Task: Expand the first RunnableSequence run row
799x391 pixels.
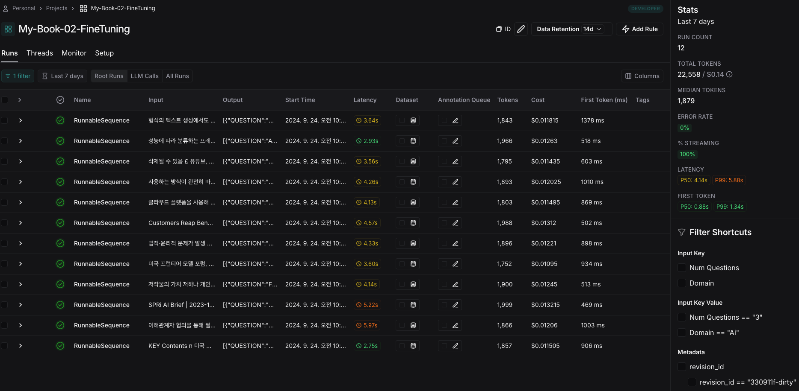Action: (20, 120)
